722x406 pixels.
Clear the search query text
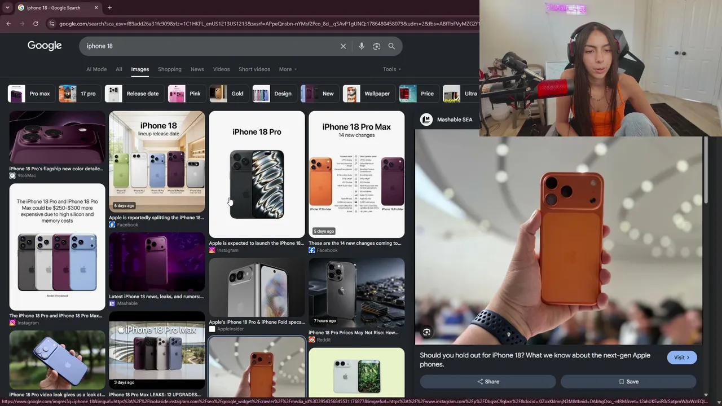click(x=343, y=46)
